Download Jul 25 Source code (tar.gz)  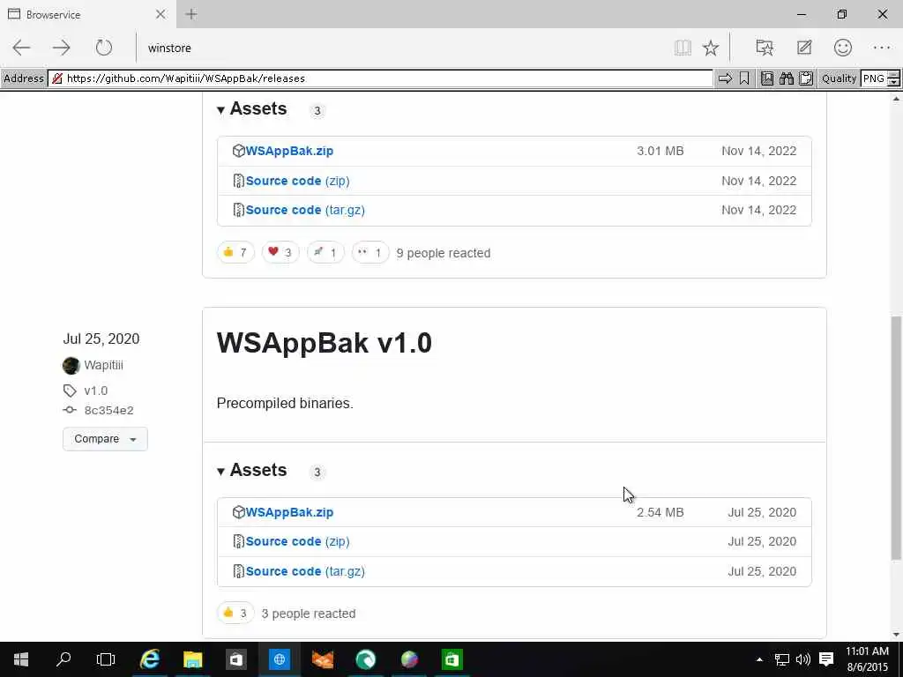305,571
